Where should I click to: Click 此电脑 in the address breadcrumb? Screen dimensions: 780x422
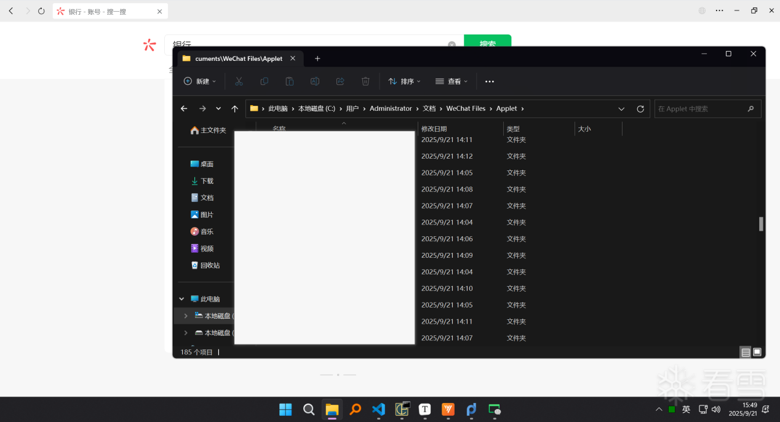pyautogui.click(x=277, y=108)
